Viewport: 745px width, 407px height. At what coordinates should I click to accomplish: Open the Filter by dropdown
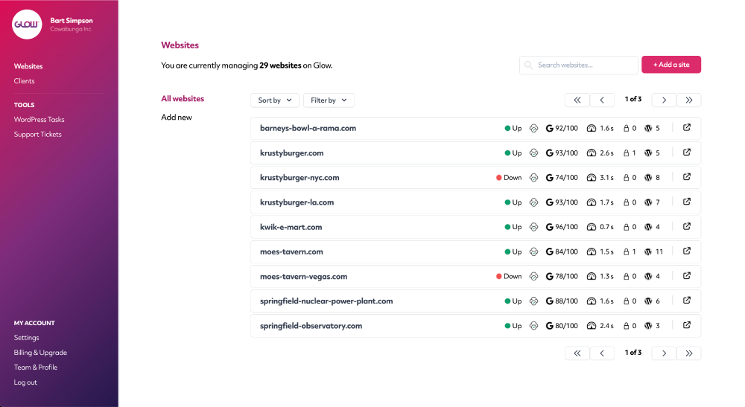(329, 100)
